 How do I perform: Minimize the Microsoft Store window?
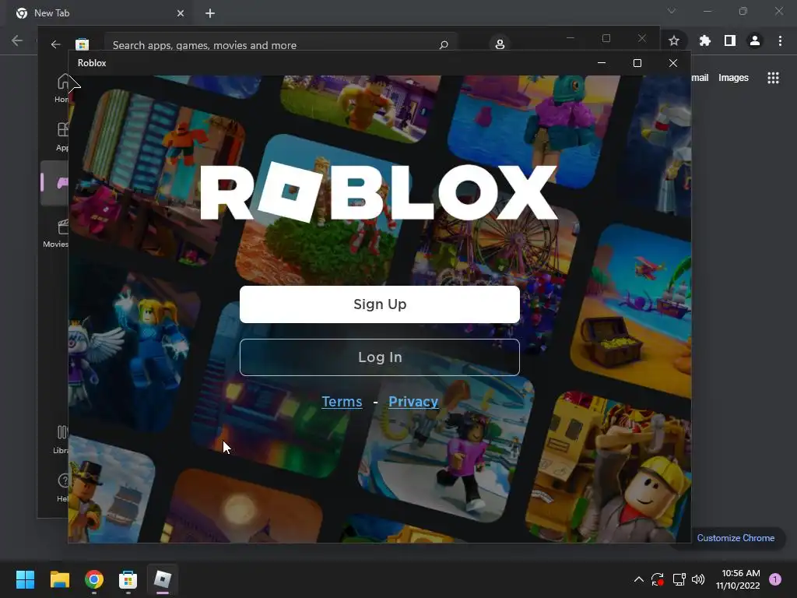tap(571, 38)
